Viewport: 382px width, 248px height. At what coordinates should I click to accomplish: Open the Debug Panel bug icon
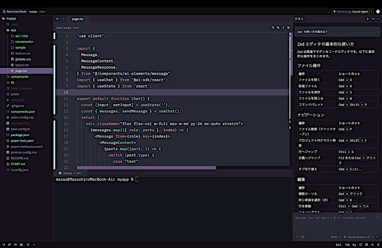[x=367, y=245]
